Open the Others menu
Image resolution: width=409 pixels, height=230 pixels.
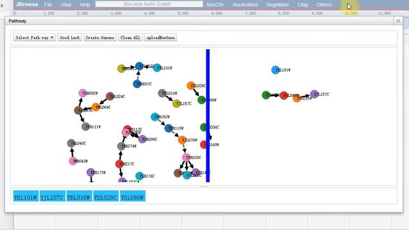(324, 4)
